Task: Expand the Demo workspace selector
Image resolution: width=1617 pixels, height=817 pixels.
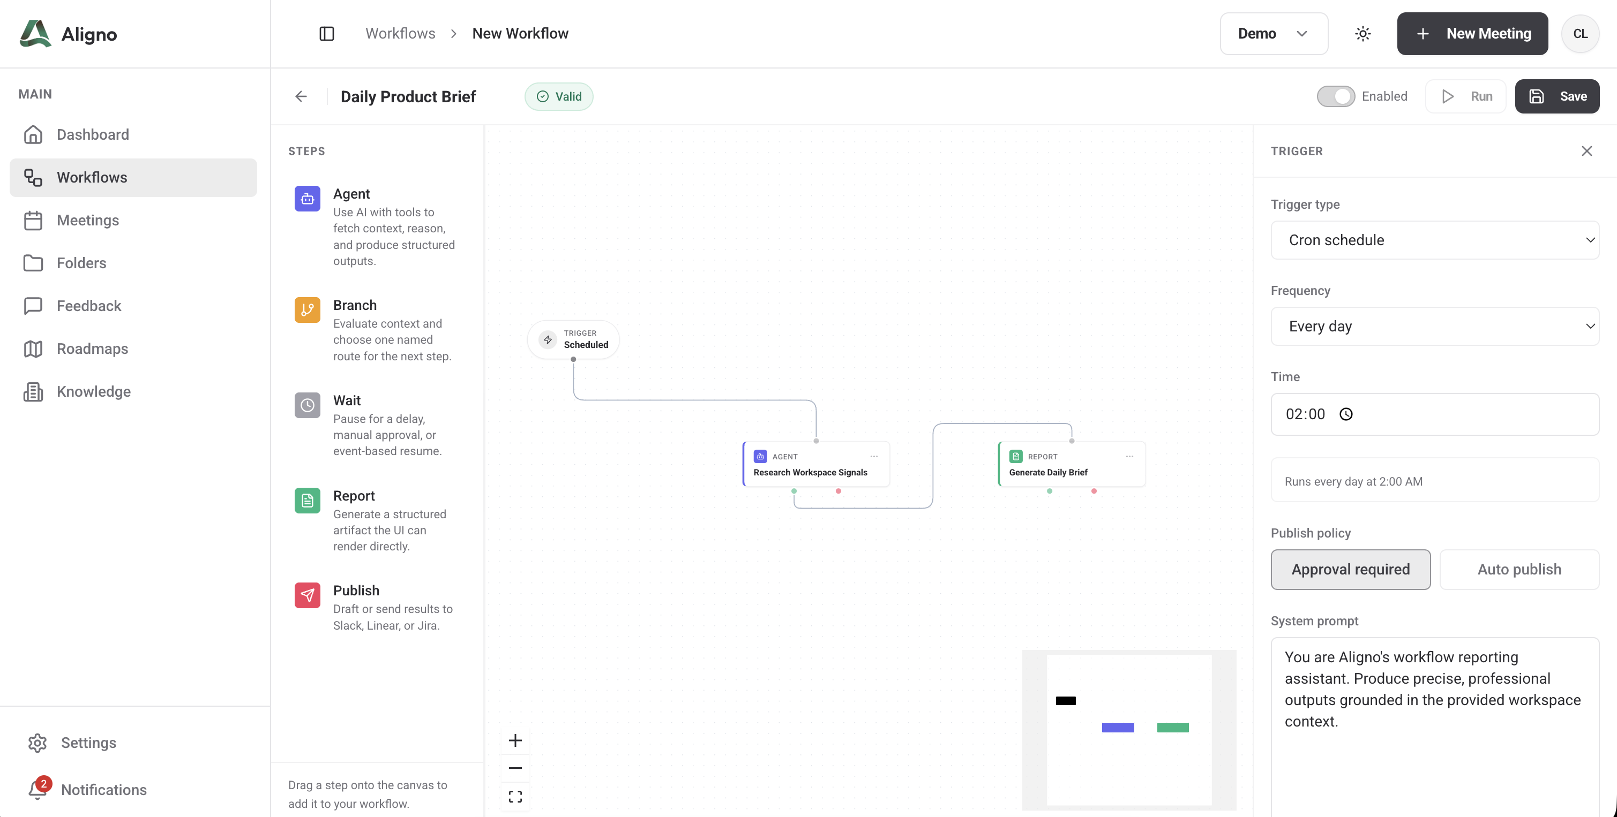Action: 1273,33
